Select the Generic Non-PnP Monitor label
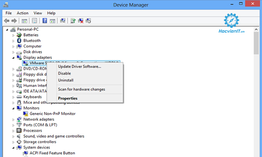 pos(52,114)
